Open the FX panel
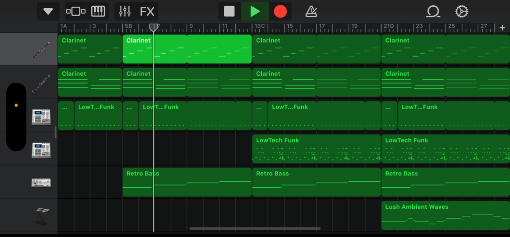The width and height of the screenshot is (510, 237). pos(147,11)
